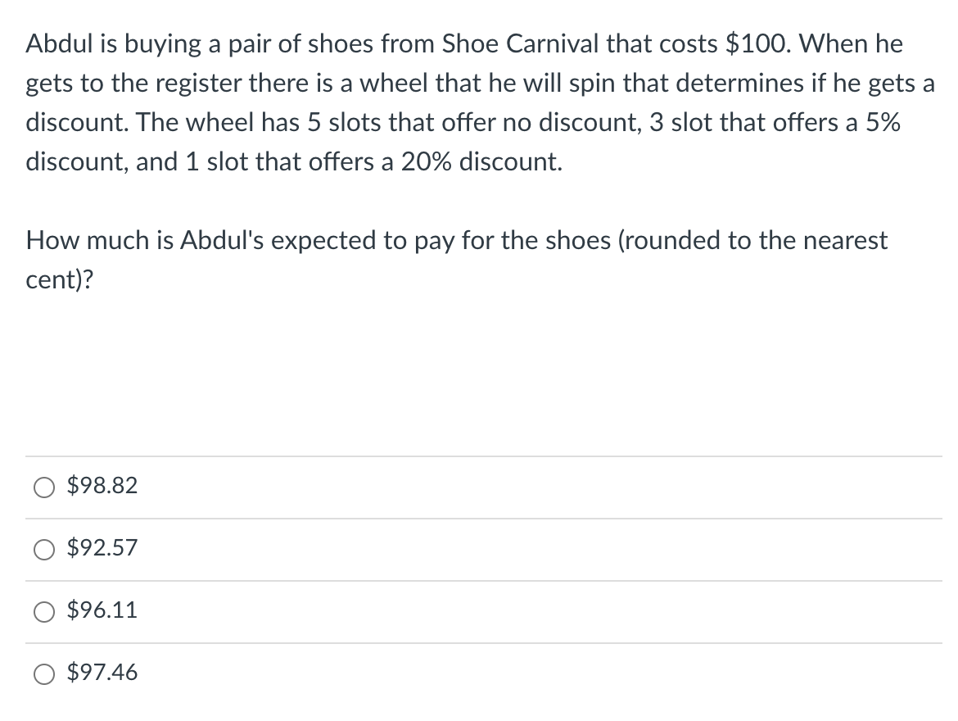Screen dimensions: 958x721
Task: Choose the $92.57 radio button
Action: coord(43,549)
